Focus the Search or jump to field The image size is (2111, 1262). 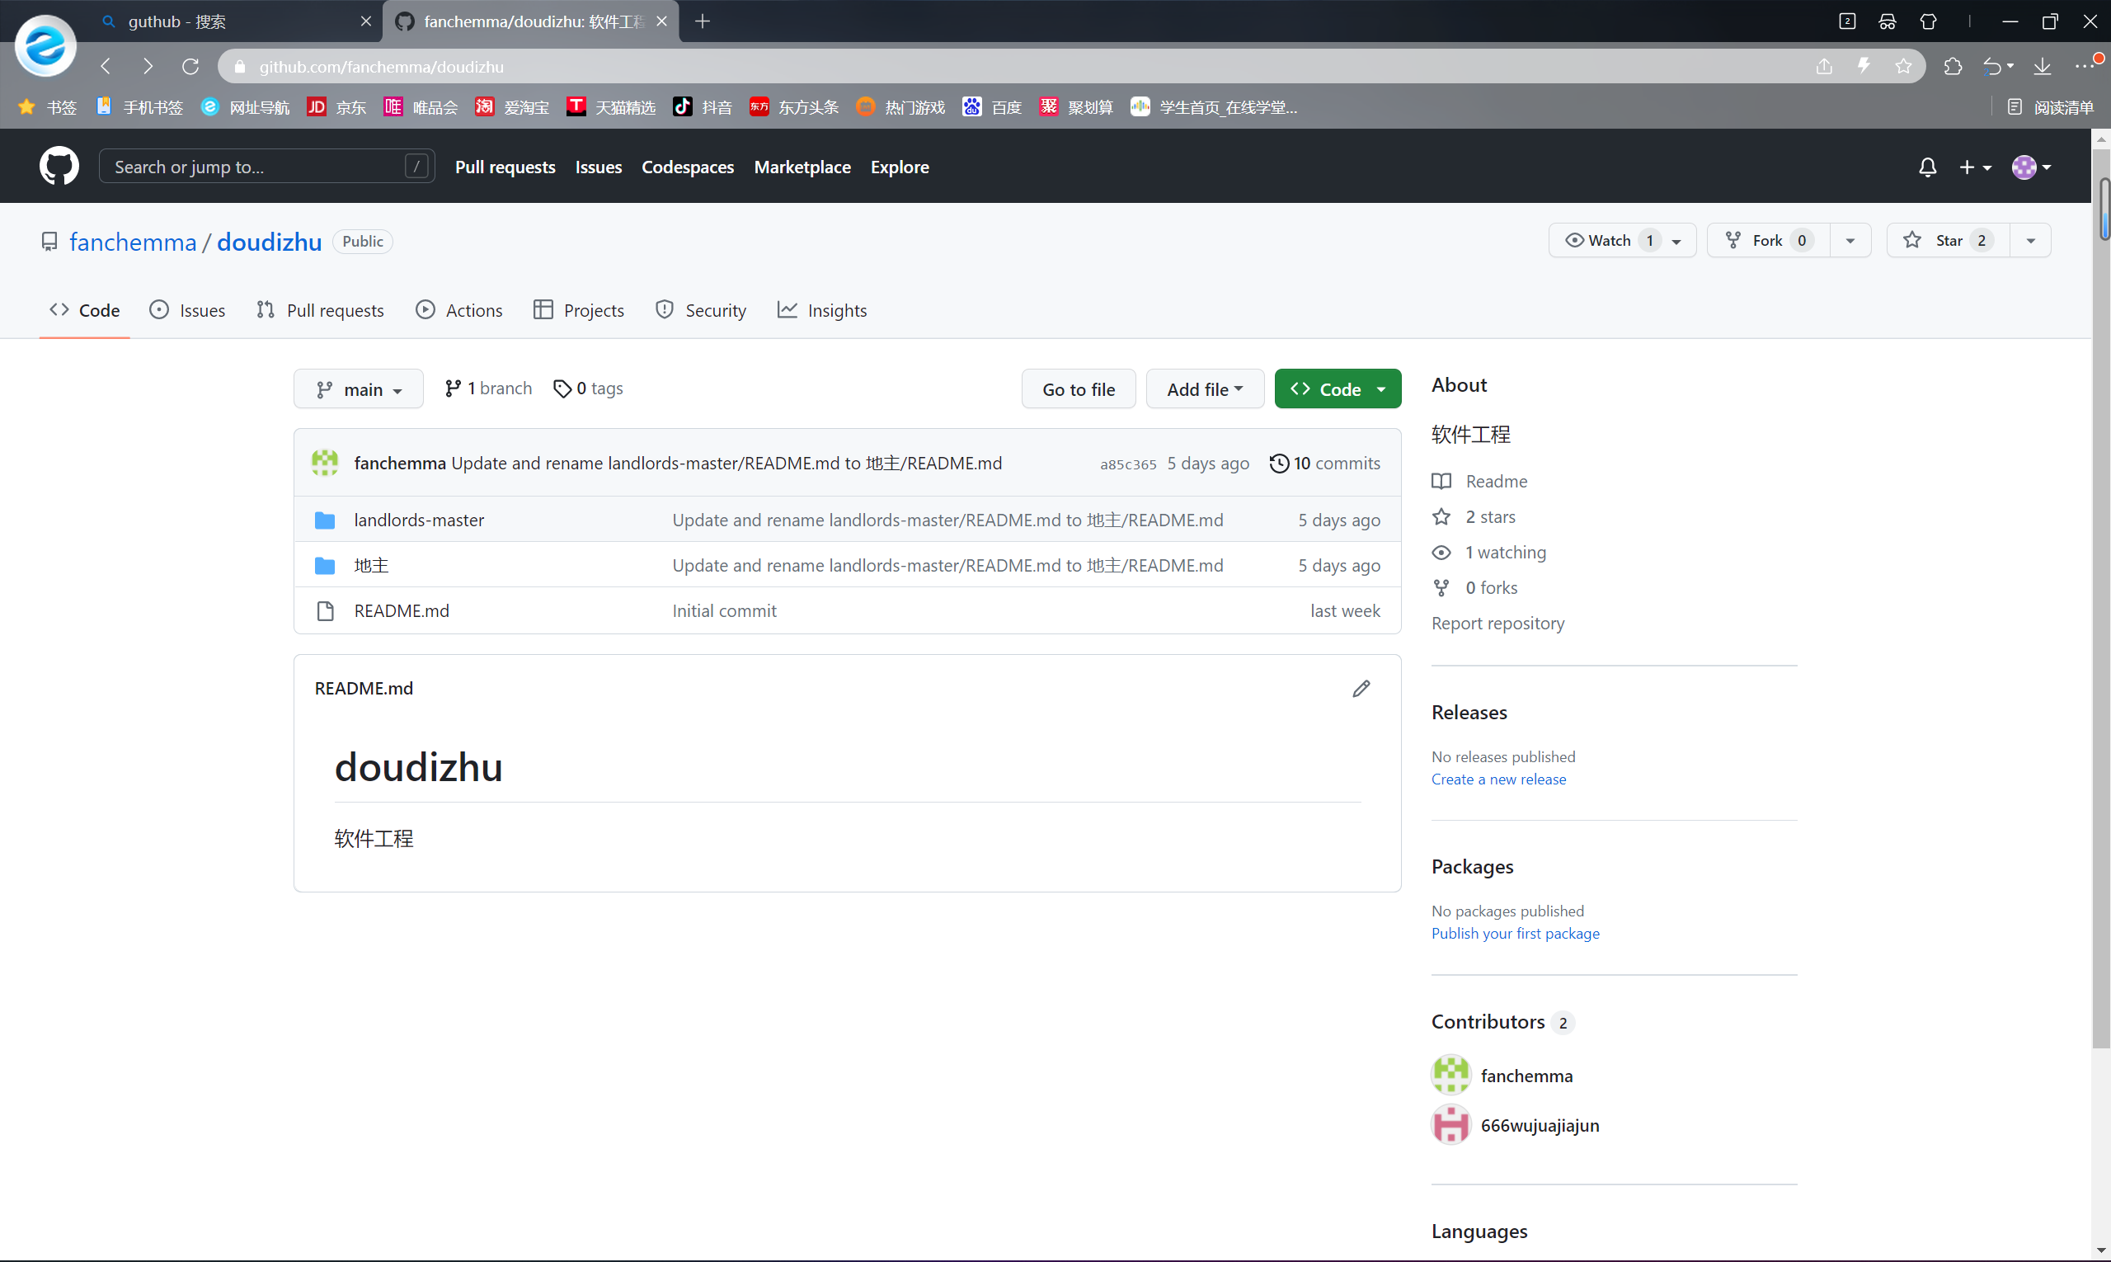[x=255, y=167]
